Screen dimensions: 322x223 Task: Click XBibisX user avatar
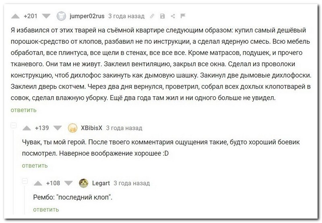click(x=72, y=128)
